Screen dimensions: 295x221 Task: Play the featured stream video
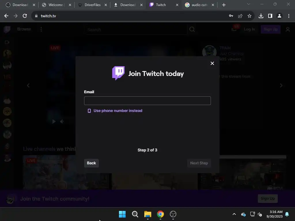click(54, 122)
